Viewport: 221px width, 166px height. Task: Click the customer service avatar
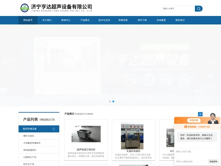coord(213,118)
